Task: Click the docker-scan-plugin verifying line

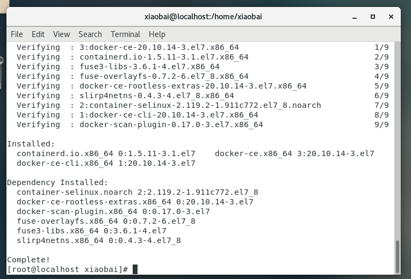Action: [x=140, y=124]
